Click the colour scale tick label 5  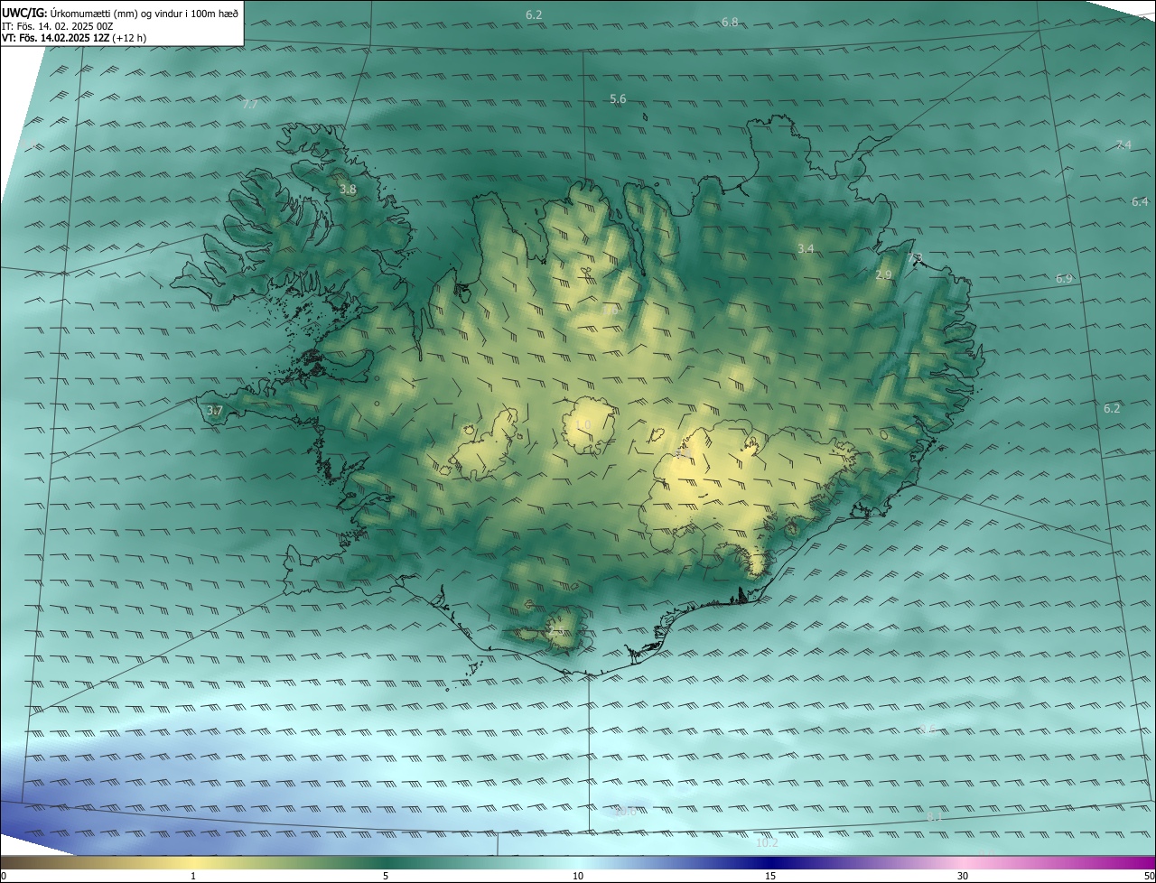tap(386, 876)
